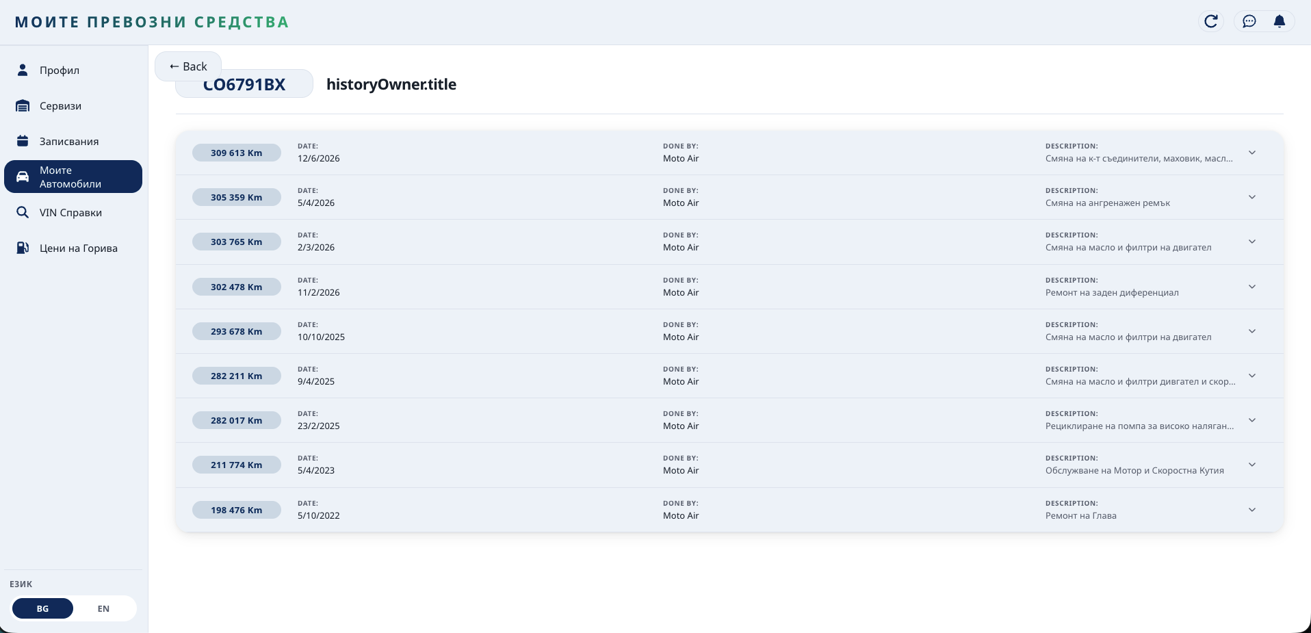The width and height of the screenshot is (1311, 633).
Task: Click the fuel pump icon
Action: pos(23,248)
